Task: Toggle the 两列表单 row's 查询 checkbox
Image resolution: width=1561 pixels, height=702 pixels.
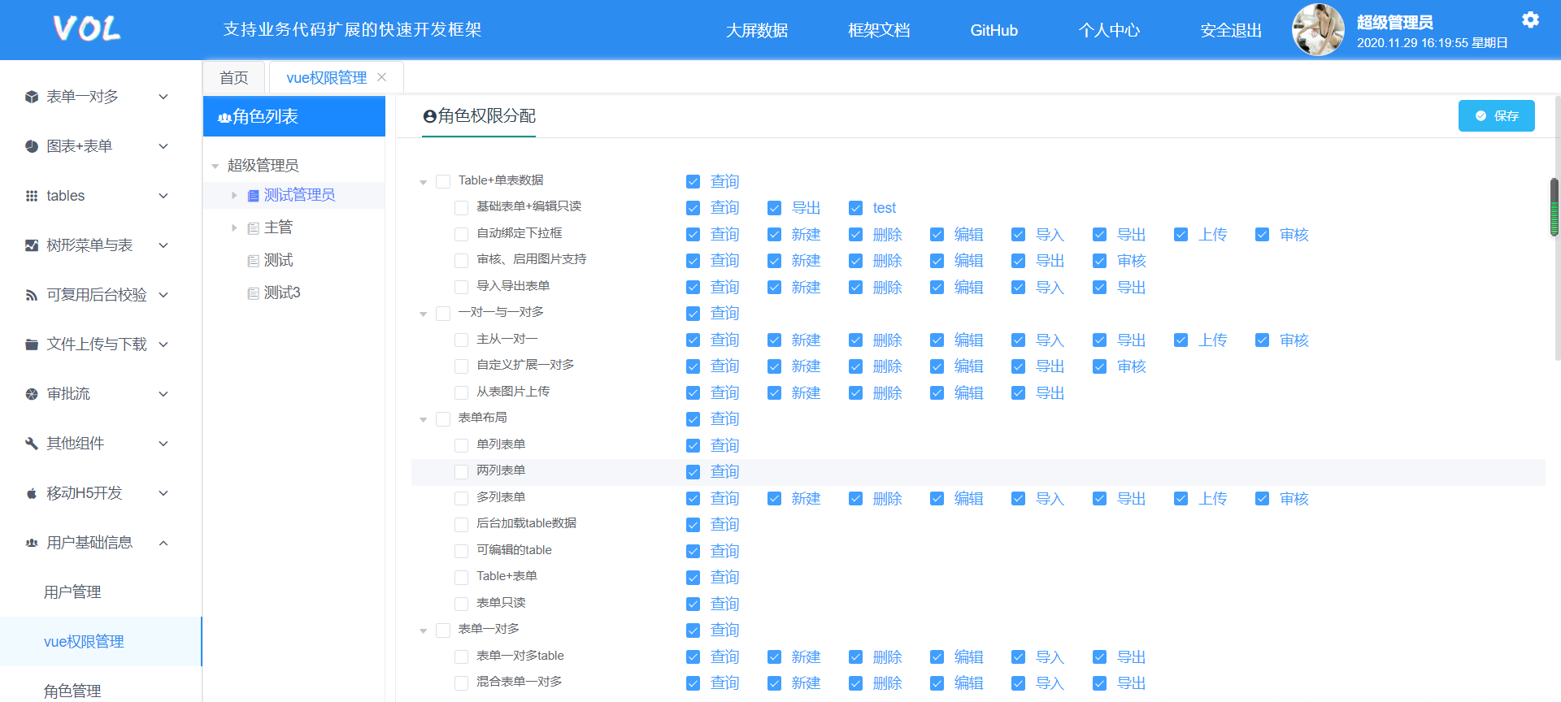Action: click(693, 472)
